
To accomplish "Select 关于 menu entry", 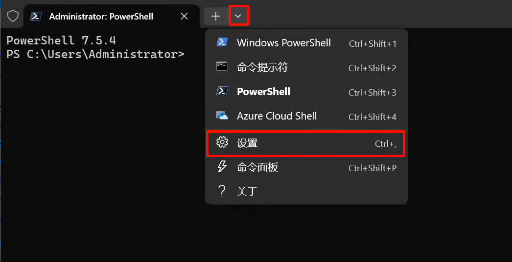I will [x=247, y=191].
